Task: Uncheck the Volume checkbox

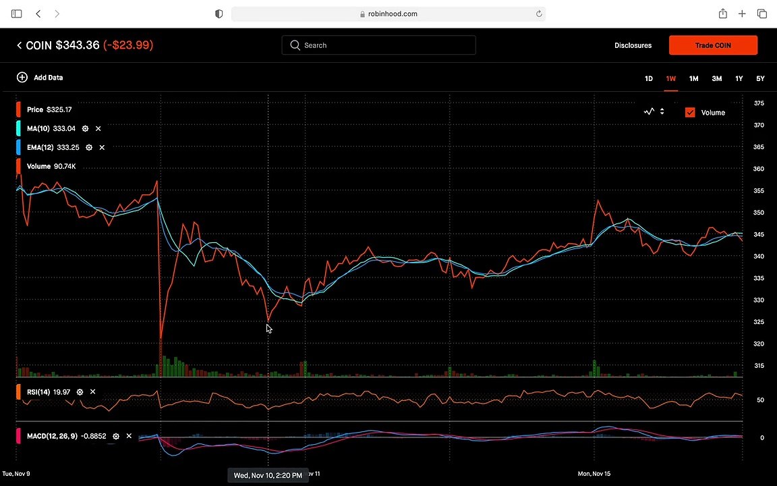Action: [690, 113]
